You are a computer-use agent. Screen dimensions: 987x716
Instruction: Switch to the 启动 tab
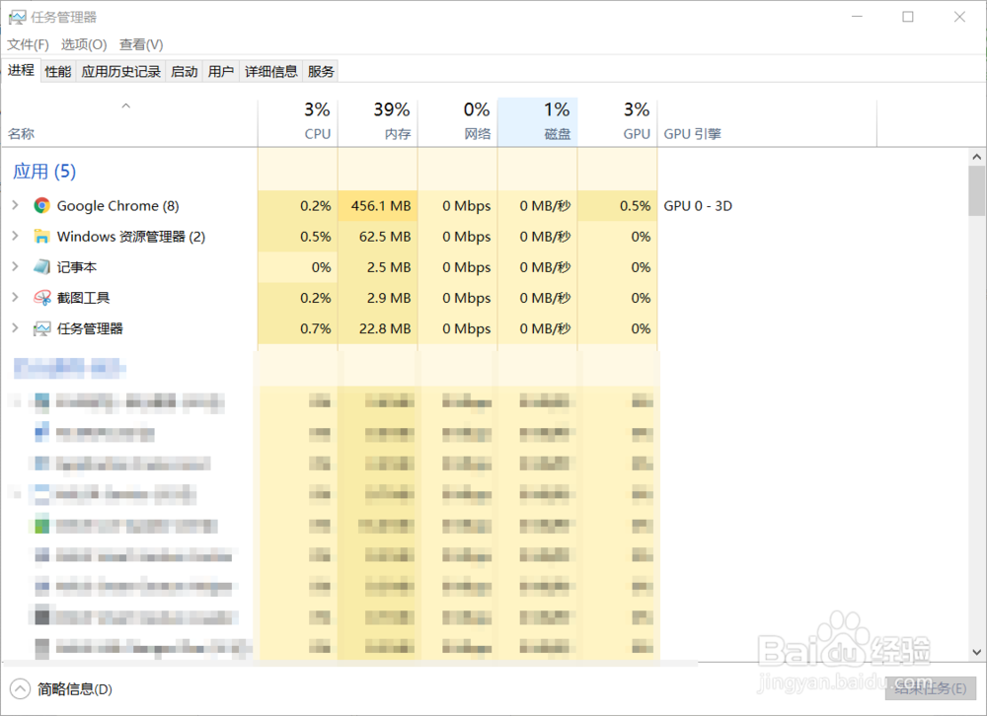[x=185, y=72]
